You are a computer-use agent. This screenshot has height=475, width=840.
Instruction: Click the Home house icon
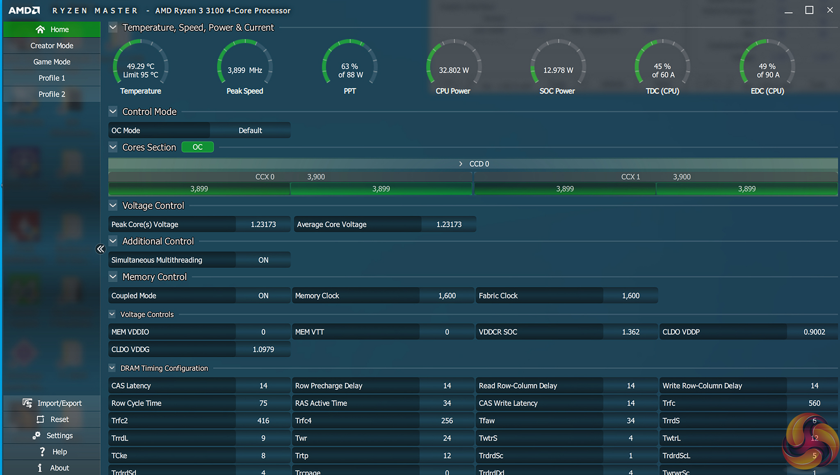[x=40, y=30]
